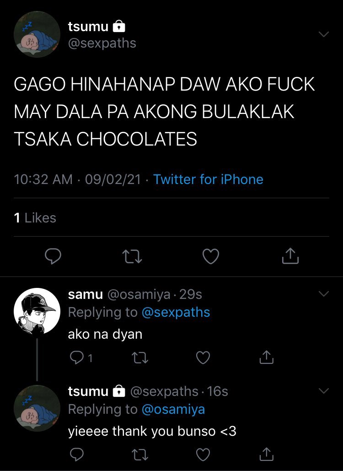The image size is (343, 471).
Task: Retweet tsumu's 'thank you bunso' reply
Action: pyautogui.click(x=140, y=455)
